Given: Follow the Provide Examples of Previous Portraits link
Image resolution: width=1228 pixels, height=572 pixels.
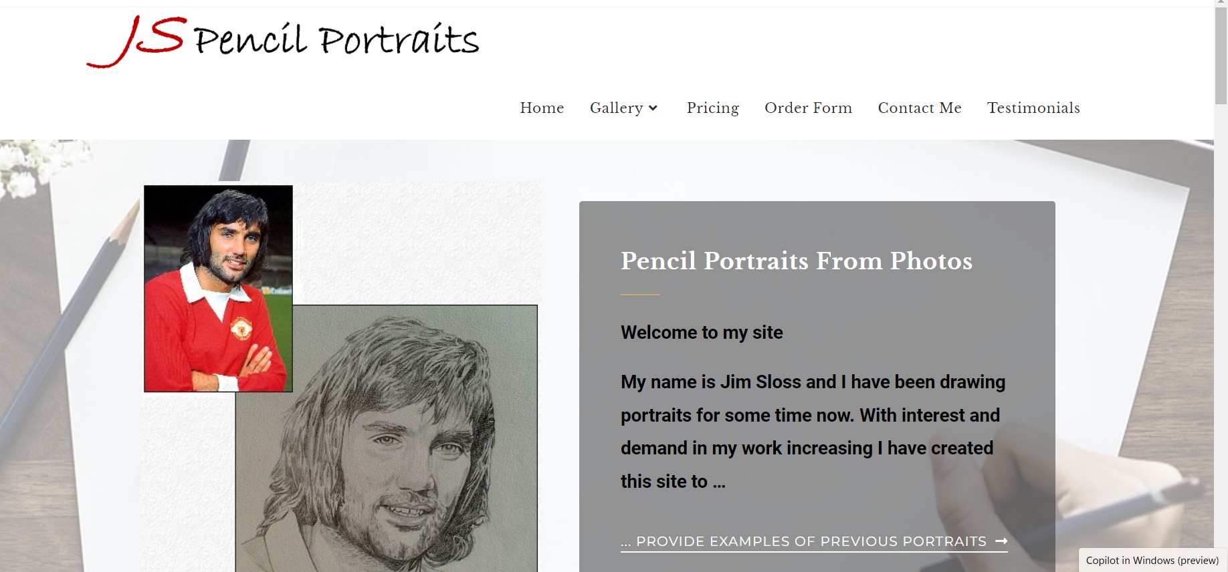Looking at the screenshot, I should point(811,541).
